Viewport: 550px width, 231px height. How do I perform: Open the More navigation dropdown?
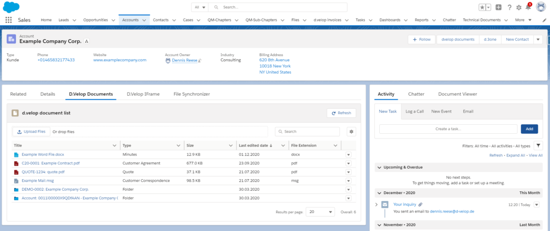[524, 20]
